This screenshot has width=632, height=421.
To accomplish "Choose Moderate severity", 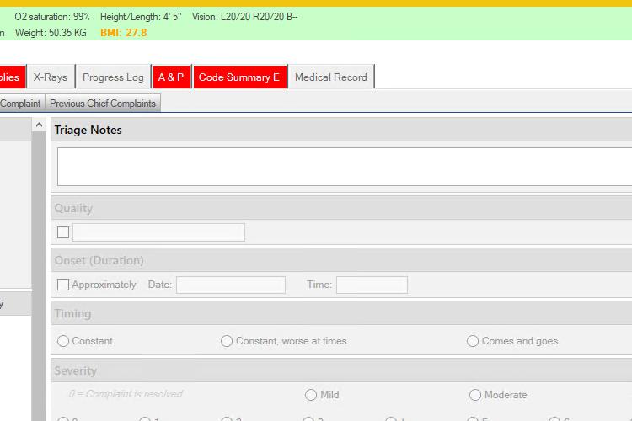I will point(475,394).
